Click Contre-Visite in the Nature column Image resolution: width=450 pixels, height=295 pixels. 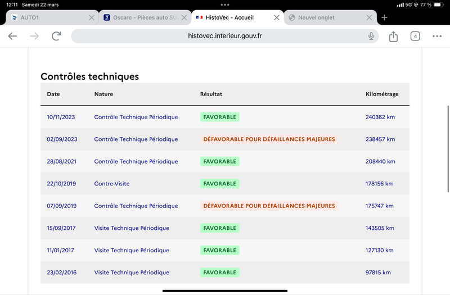pos(111,184)
